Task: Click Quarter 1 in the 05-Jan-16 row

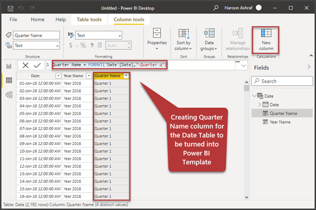Action: pyautogui.click(x=111, y=114)
